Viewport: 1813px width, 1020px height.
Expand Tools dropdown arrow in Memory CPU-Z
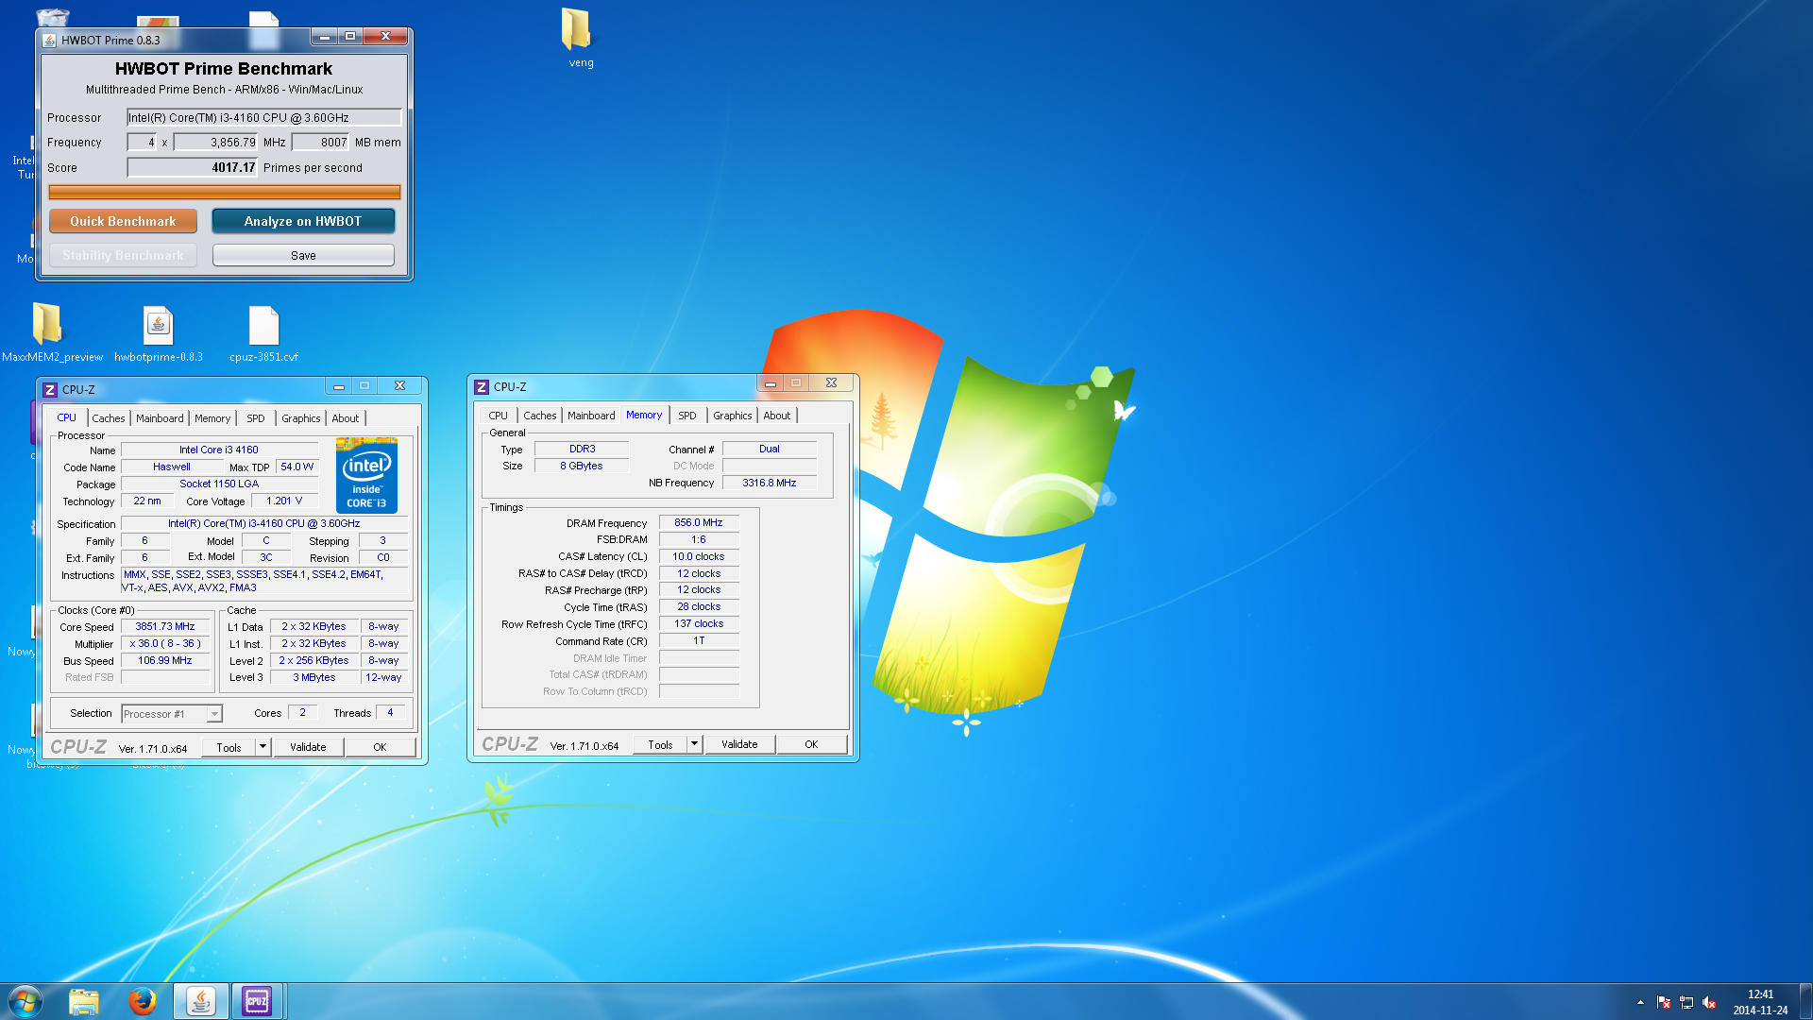695,744
